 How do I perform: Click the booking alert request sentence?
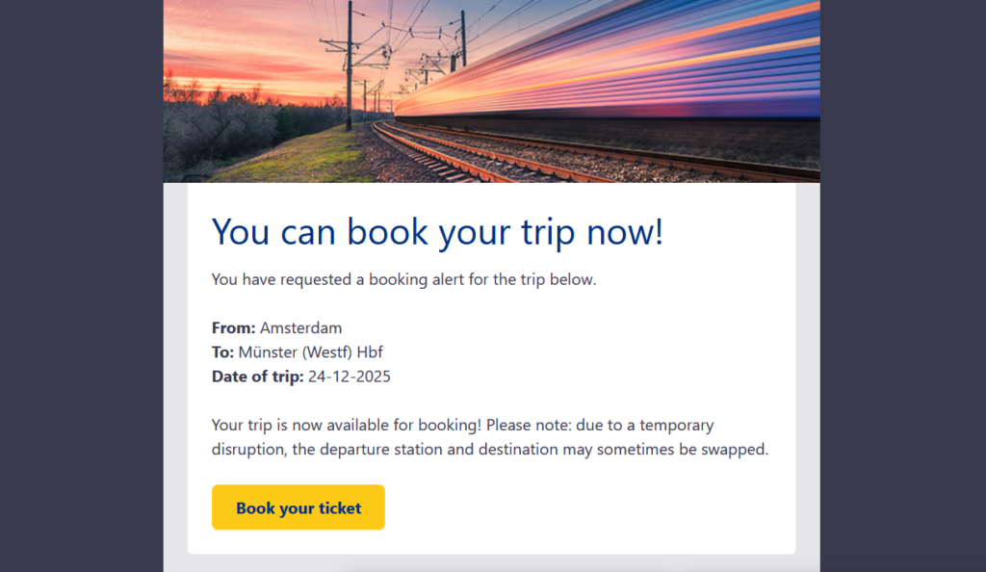click(x=403, y=280)
